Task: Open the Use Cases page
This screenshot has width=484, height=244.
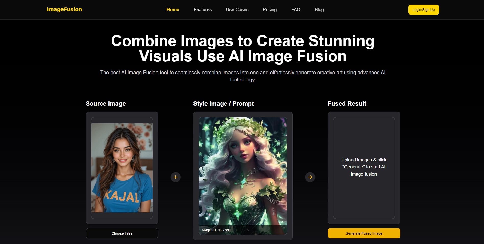Action: 237,10
